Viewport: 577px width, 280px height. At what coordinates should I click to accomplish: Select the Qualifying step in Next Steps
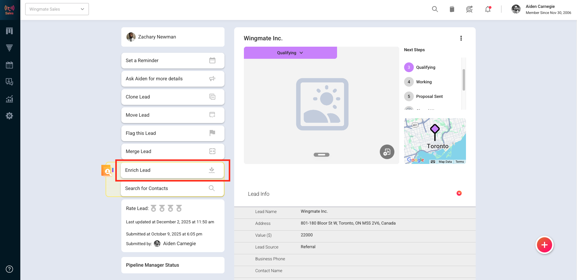pyautogui.click(x=420, y=67)
